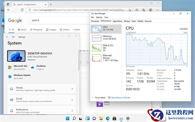Click the Windows Update sync icon

click(x=10, y=76)
